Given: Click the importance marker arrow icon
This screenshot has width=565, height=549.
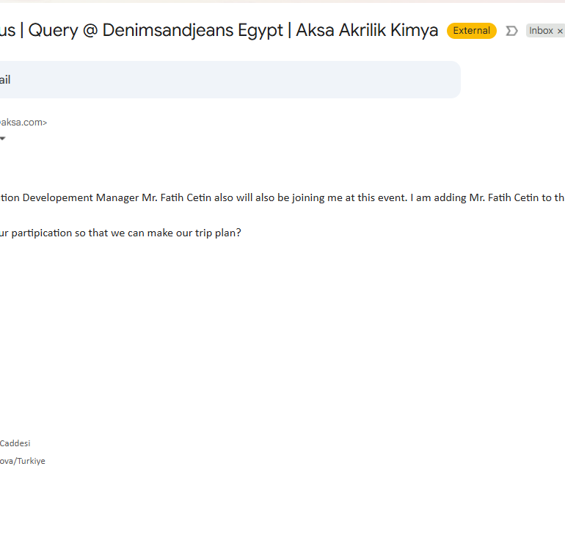Looking at the screenshot, I should tap(511, 31).
